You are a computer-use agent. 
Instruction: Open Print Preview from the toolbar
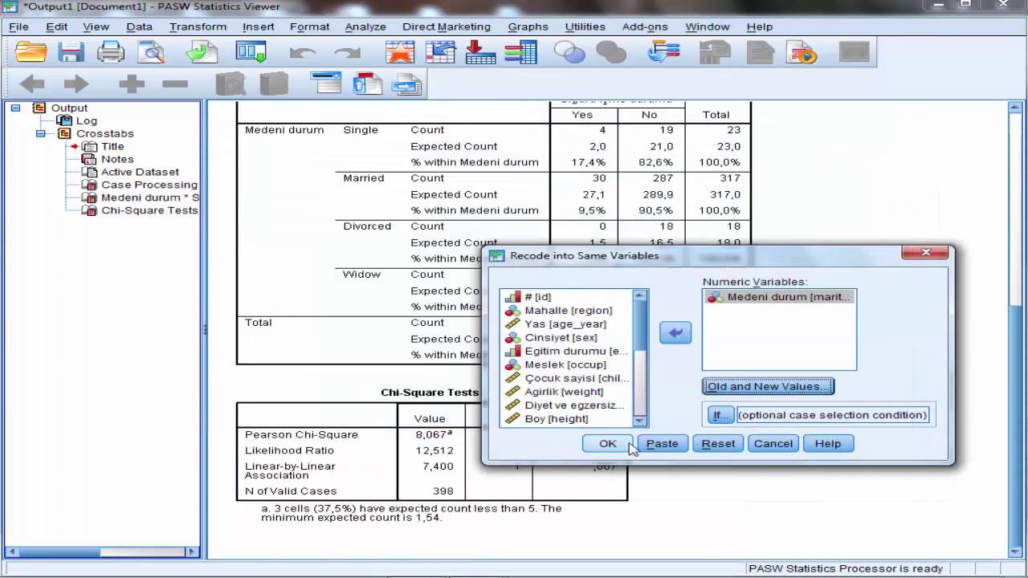coord(150,54)
